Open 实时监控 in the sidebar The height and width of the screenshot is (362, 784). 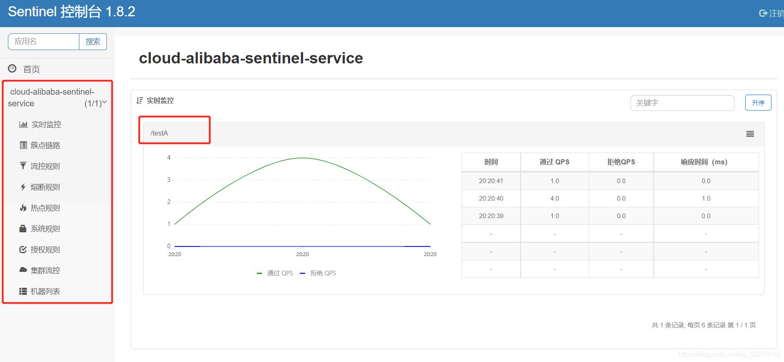point(46,124)
